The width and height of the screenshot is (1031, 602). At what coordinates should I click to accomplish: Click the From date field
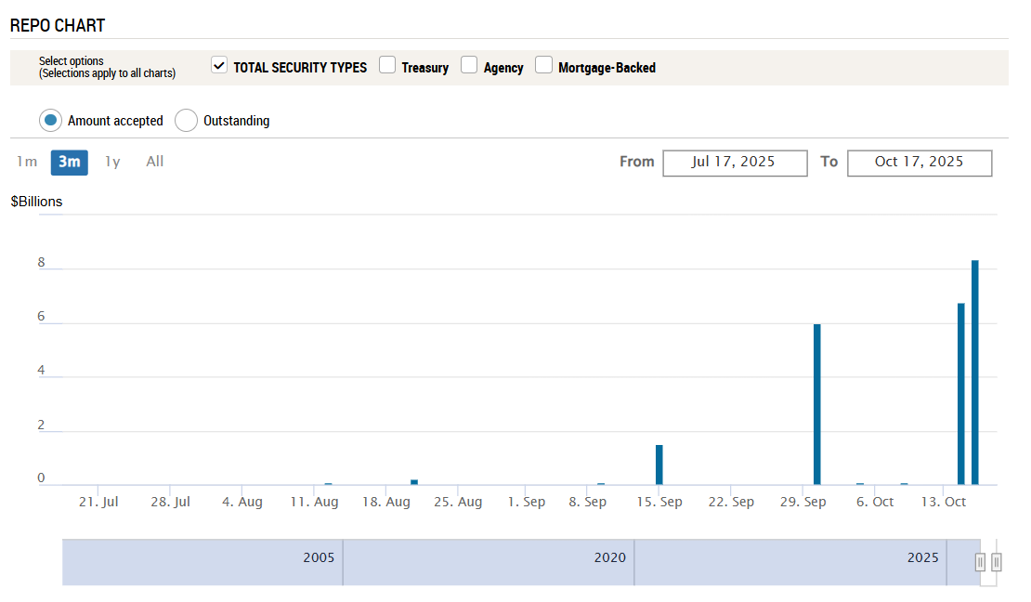coord(733,162)
